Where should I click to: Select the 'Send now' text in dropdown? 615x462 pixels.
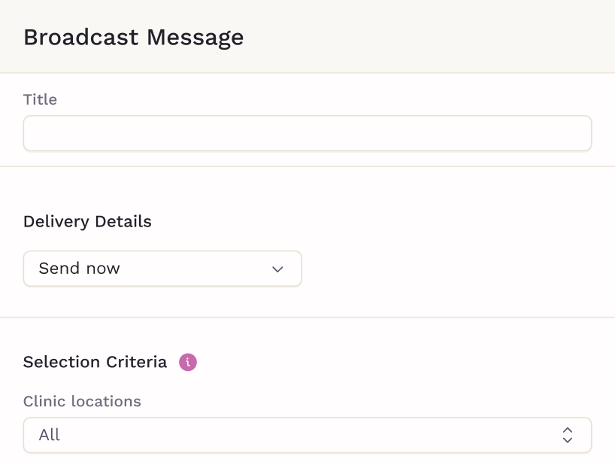pos(79,269)
